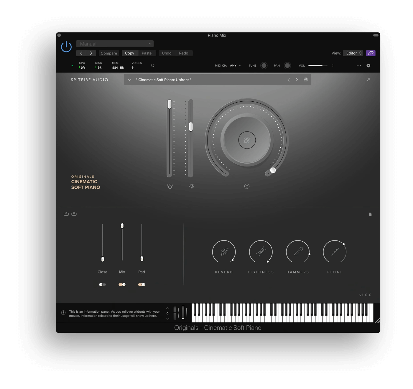Click the expression icon below left slider
The height and width of the screenshot is (389, 413).
[x=170, y=186]
